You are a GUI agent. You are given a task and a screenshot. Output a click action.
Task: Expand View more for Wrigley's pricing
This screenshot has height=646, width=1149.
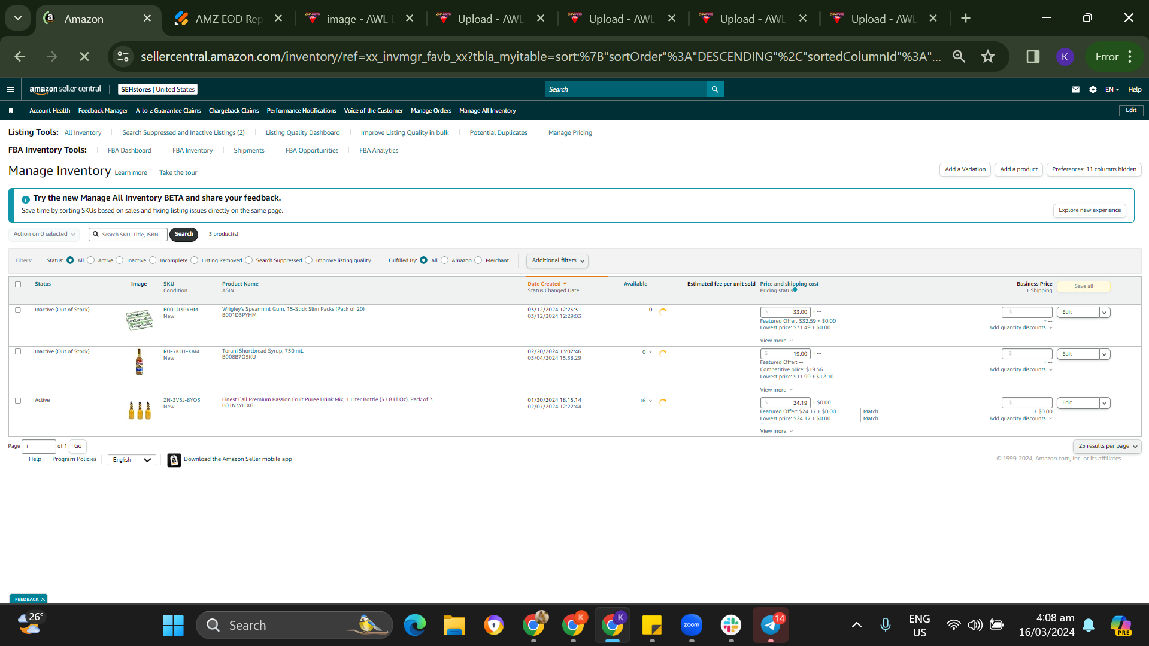point(776,341)
